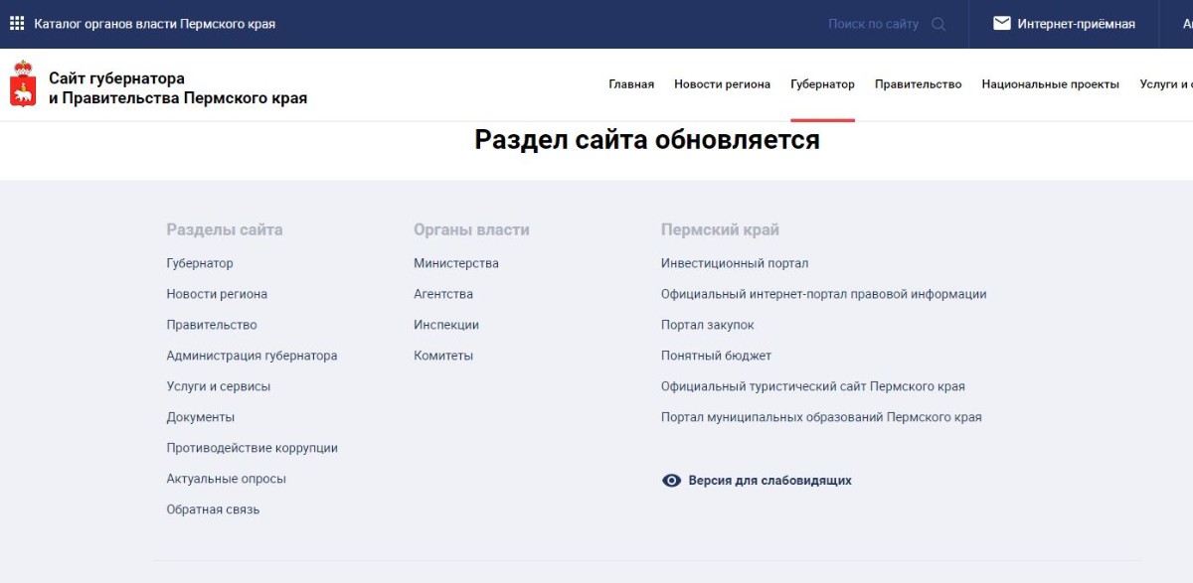Image resolution: width=1193 pixels, height=583 pixels.
Task: Enable Версия для слабовидящих
Action: coord(769,481)
